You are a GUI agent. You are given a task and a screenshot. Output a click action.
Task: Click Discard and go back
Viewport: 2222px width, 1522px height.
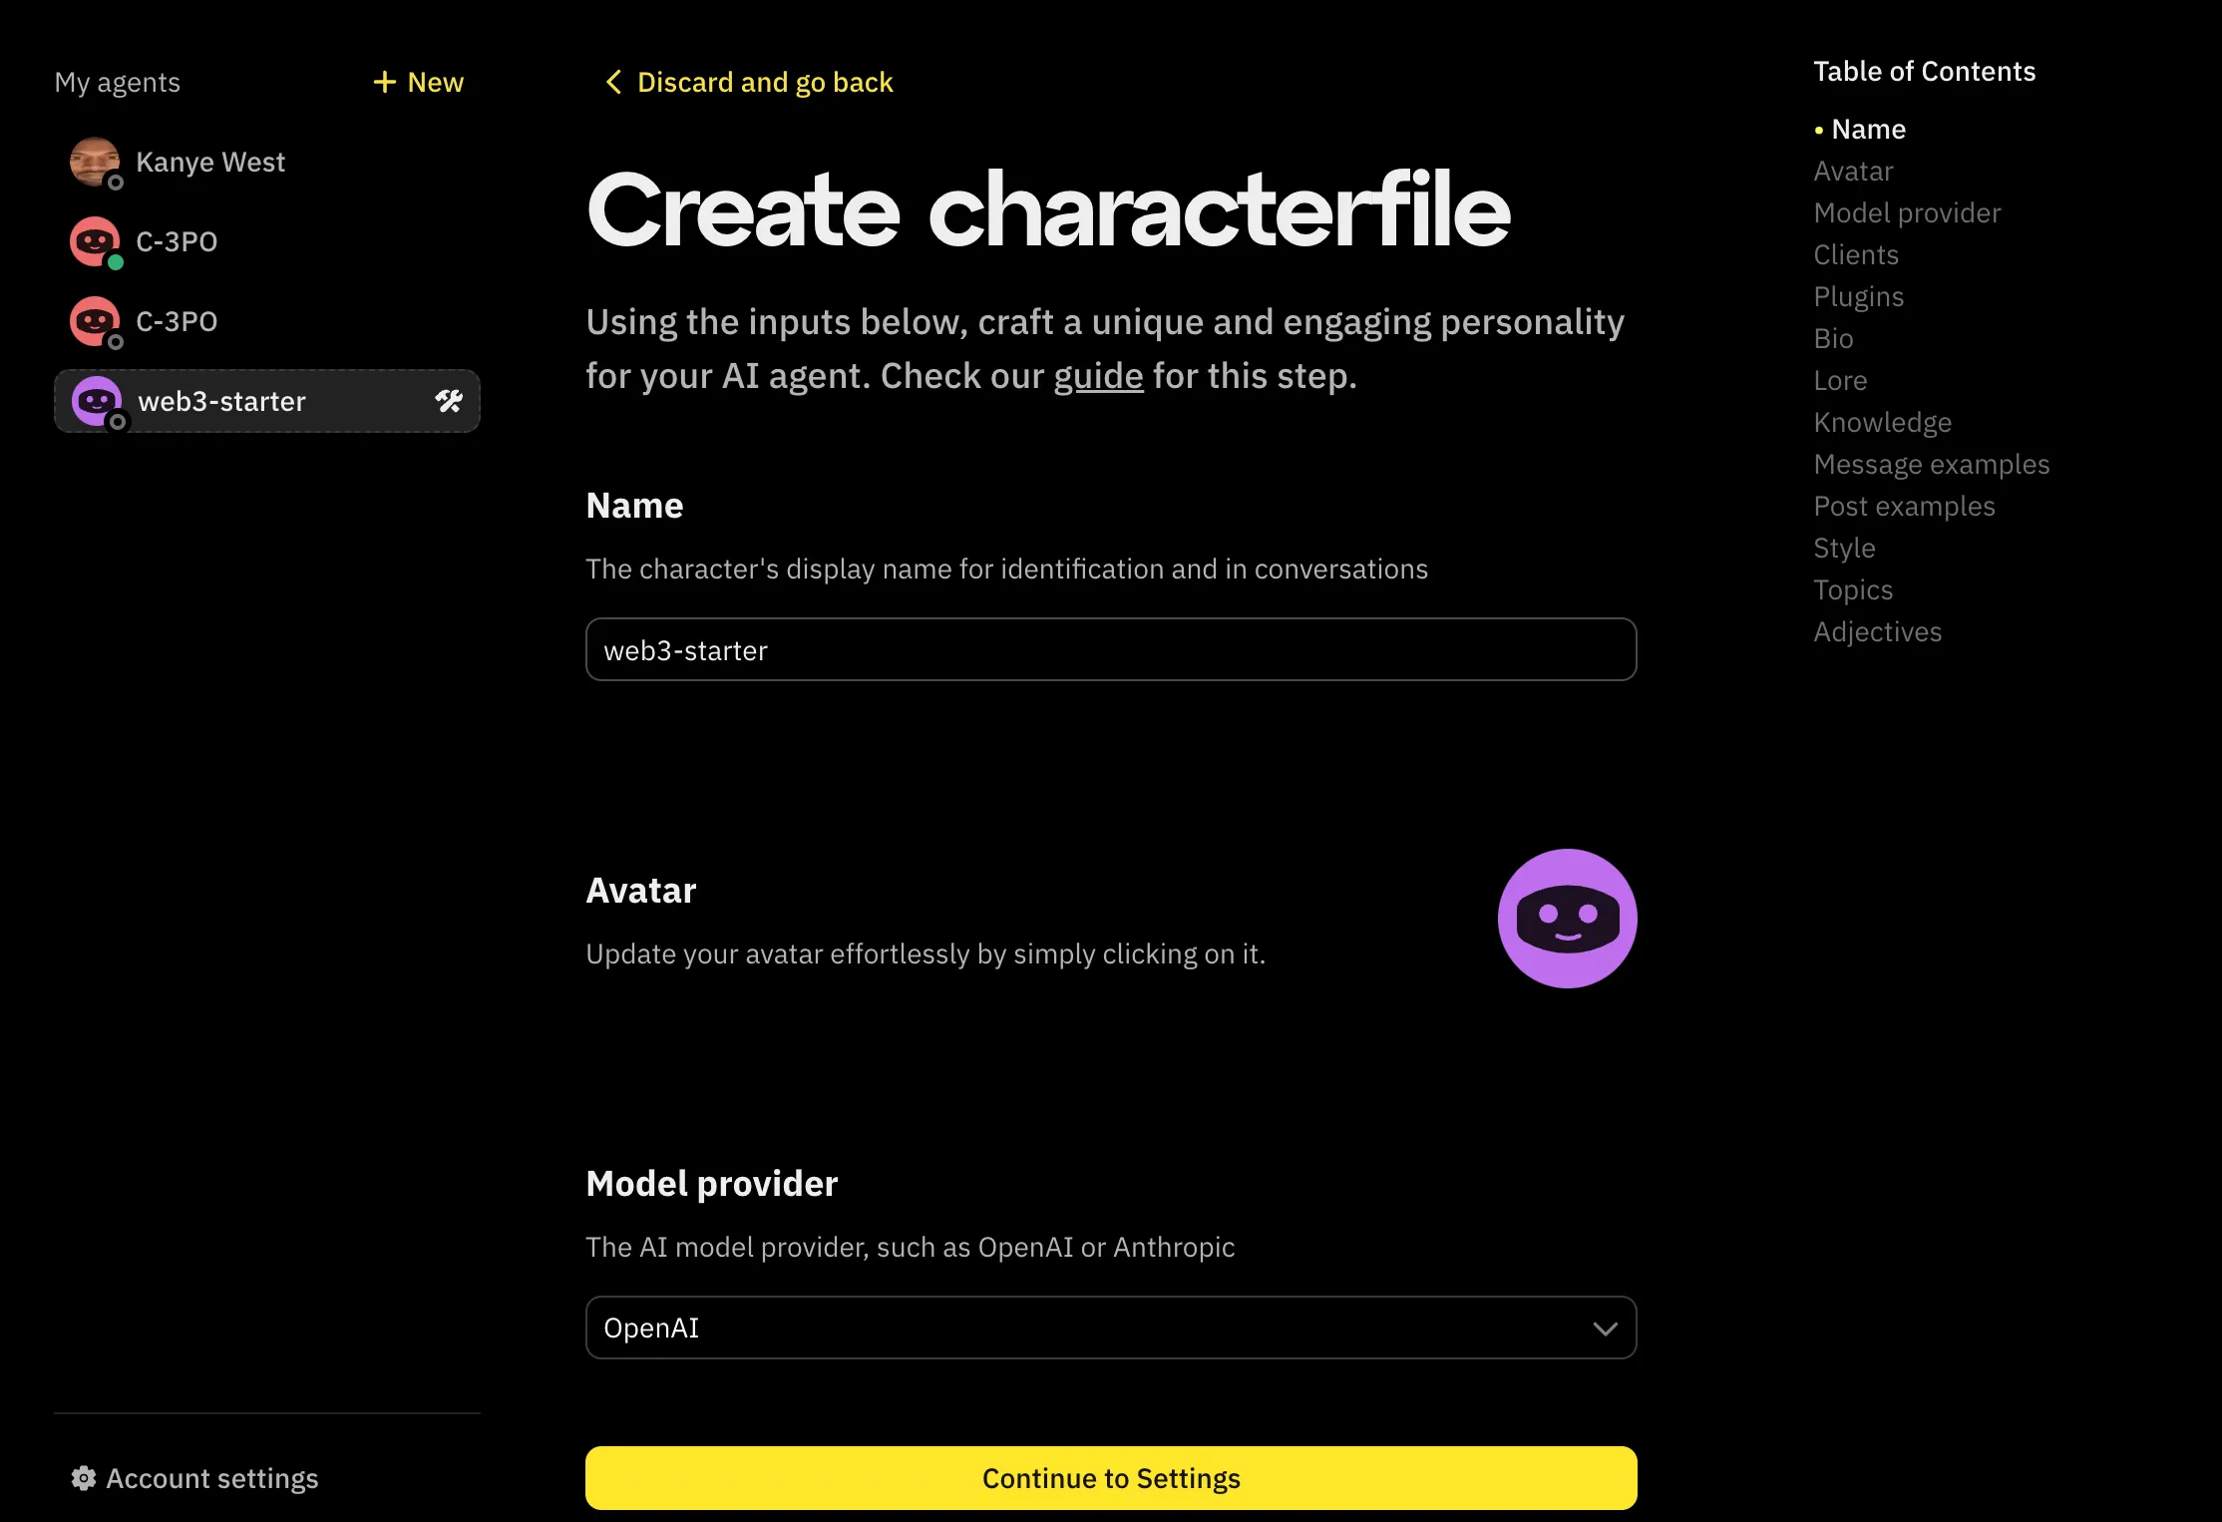pyautogui.click(x=764, y=82)
